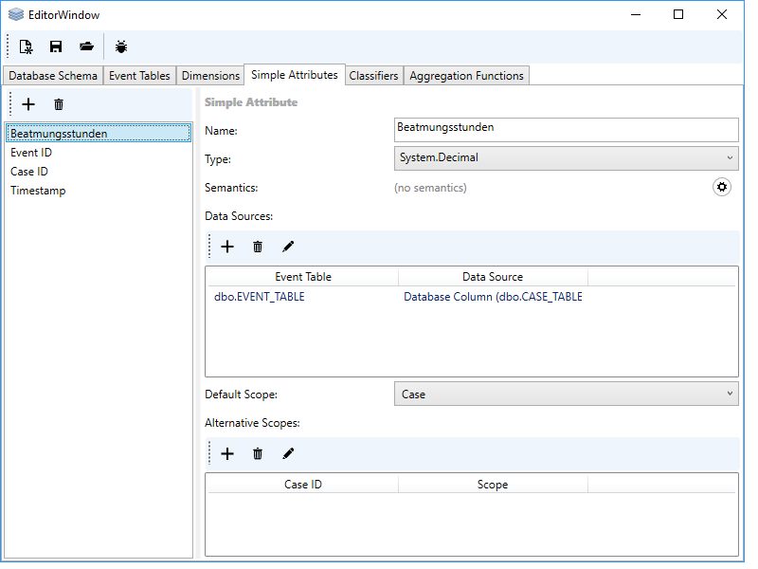Add a new simple attribute to list
This screenshot has height=569, width=758.
pos(28,104)
